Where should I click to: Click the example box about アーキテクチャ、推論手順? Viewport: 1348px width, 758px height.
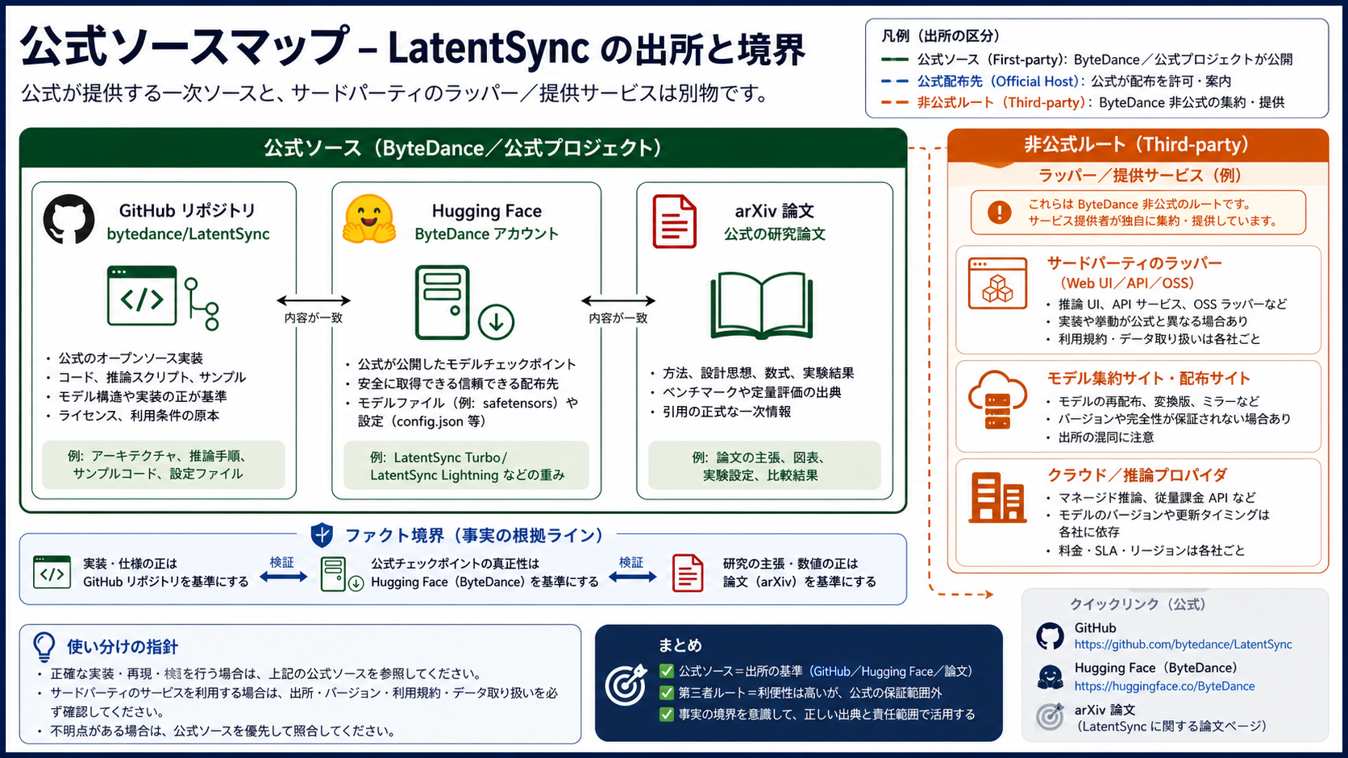(x=164, y=465)
